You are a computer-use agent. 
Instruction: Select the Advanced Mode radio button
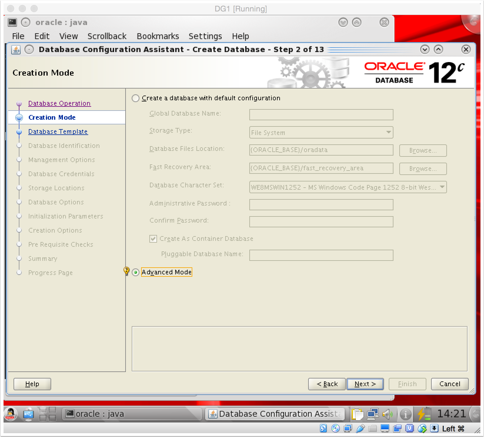click(136, 272)
